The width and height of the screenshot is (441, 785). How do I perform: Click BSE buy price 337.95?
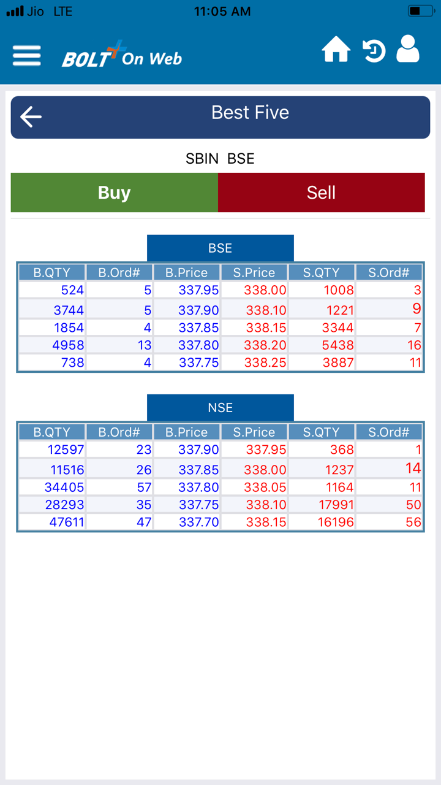198,290
